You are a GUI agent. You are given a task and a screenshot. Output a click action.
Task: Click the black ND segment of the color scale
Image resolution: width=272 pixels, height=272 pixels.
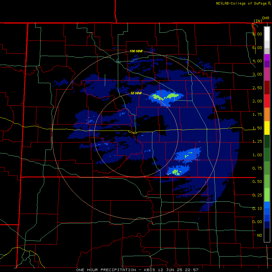(267, 235)
